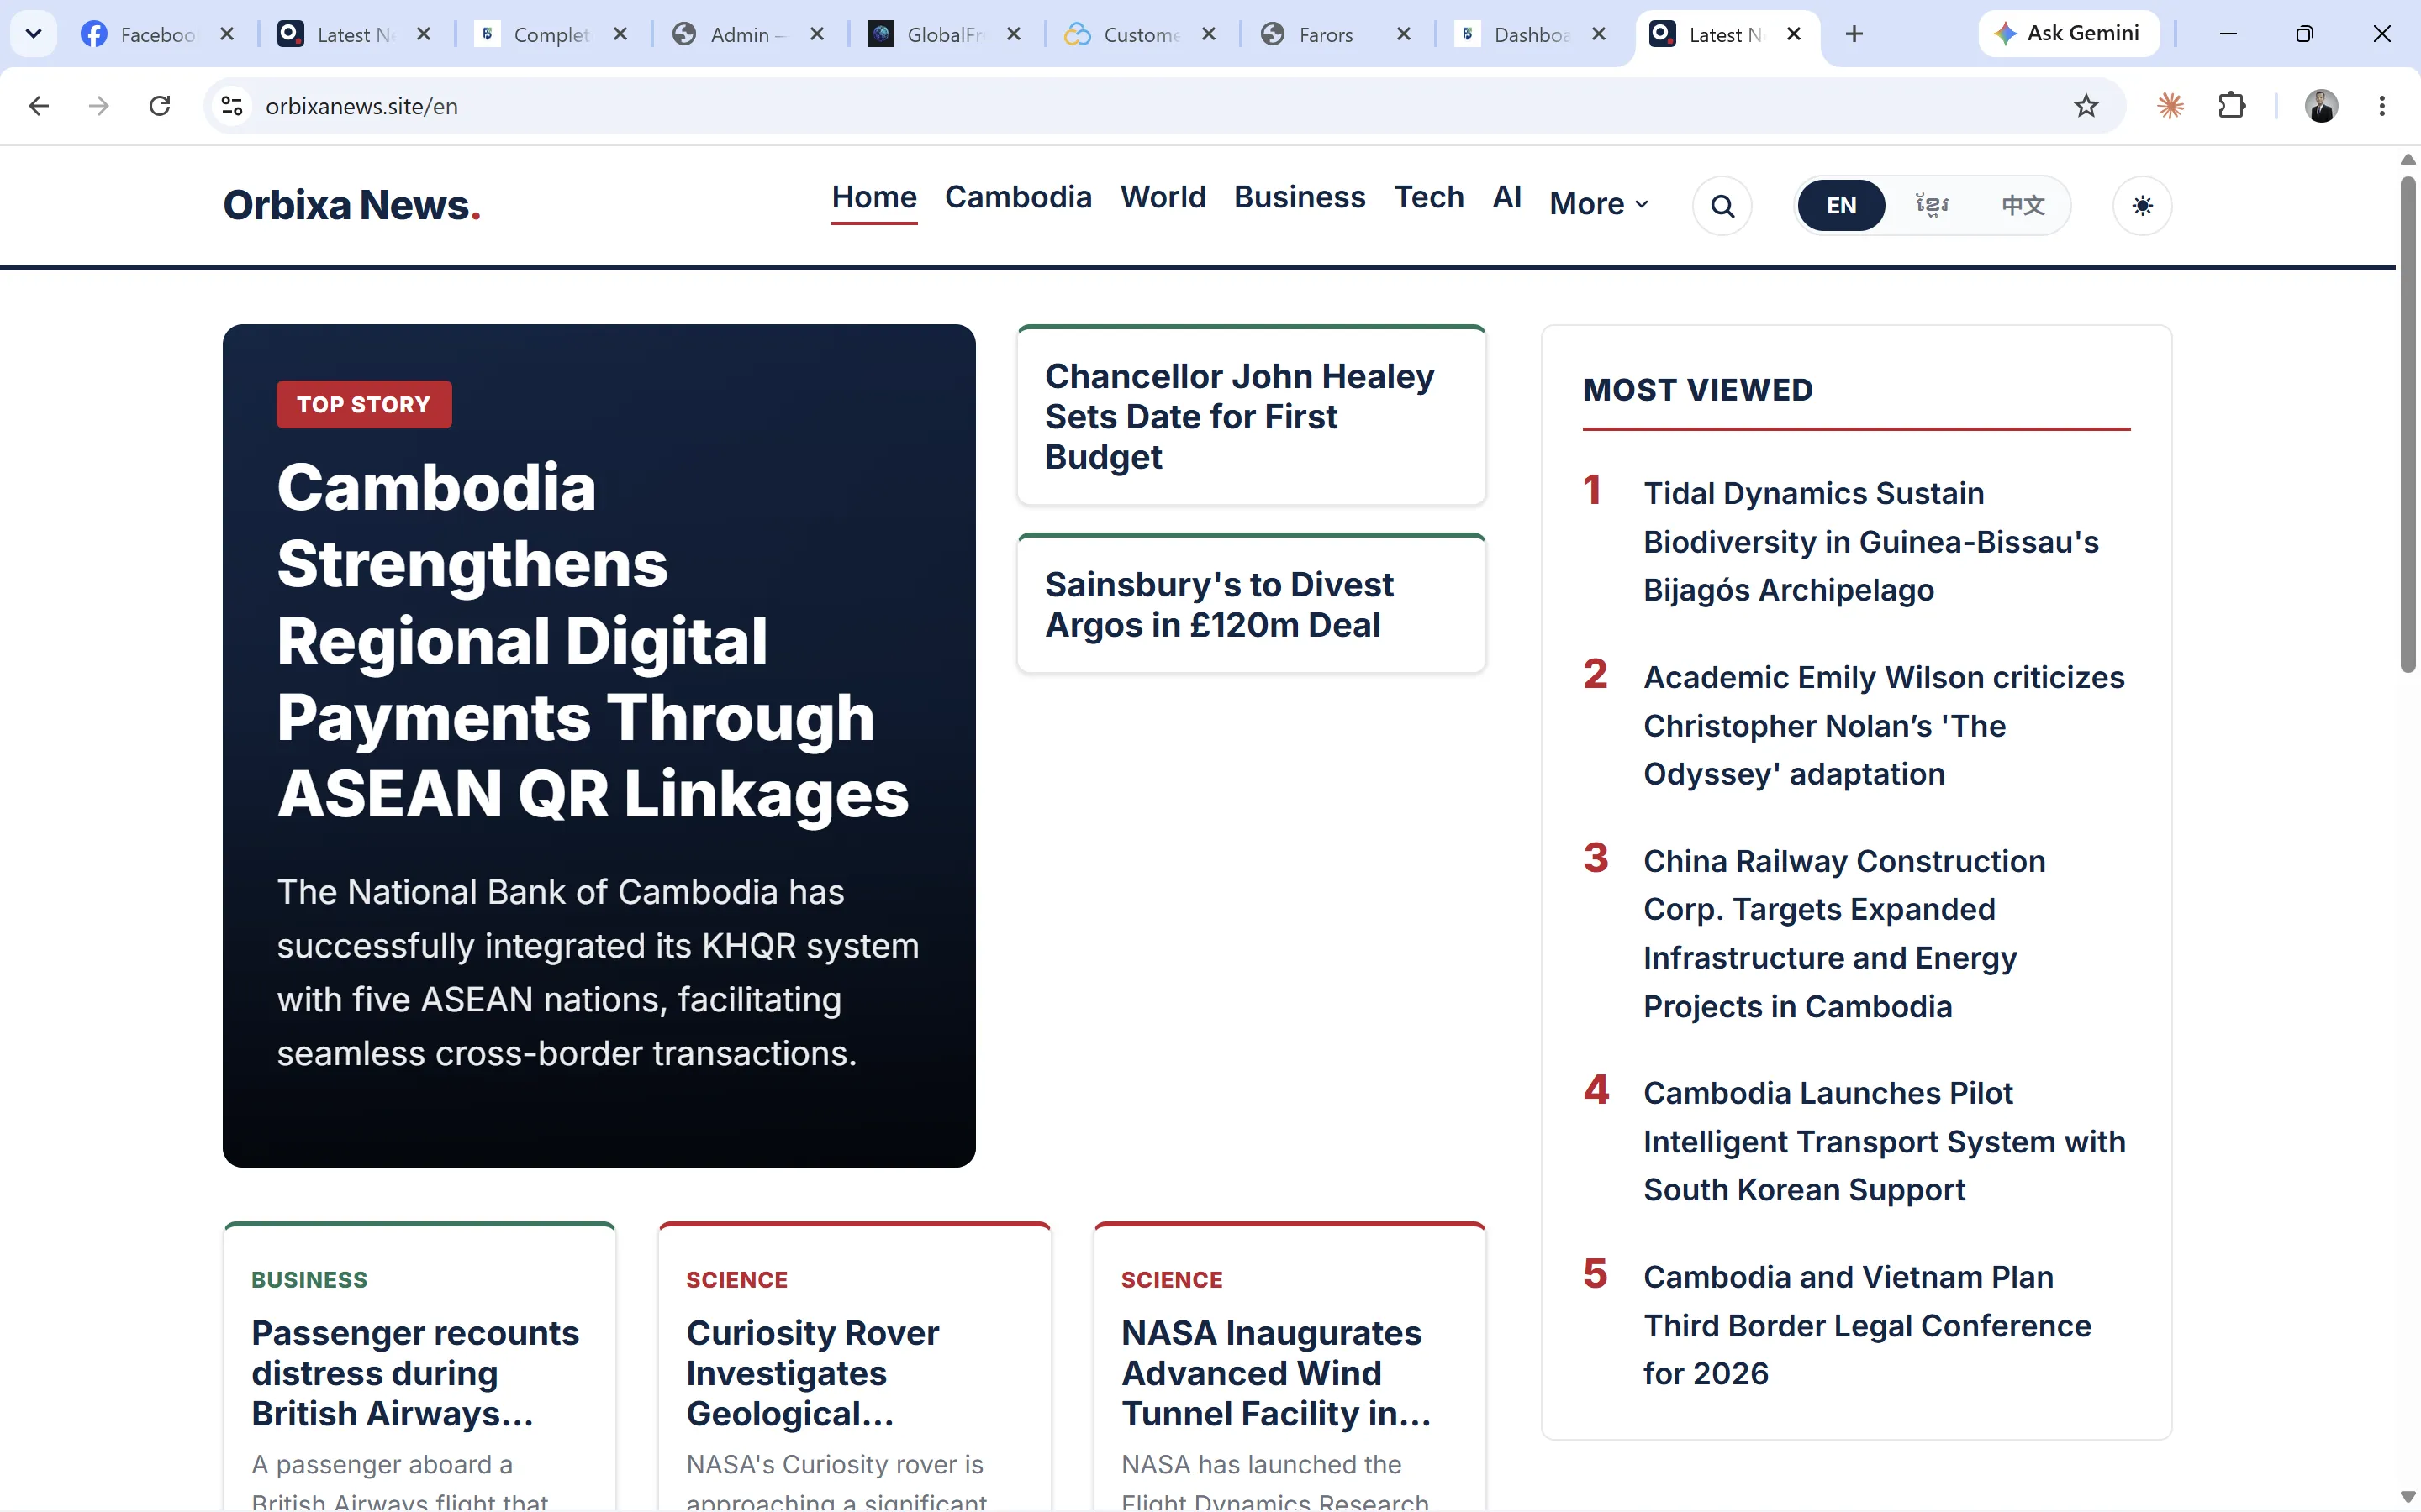This screenshot has height=1512, width=2421.
Task: Open the Extensions puzzle icon
Action: (x=2231, y=106)
